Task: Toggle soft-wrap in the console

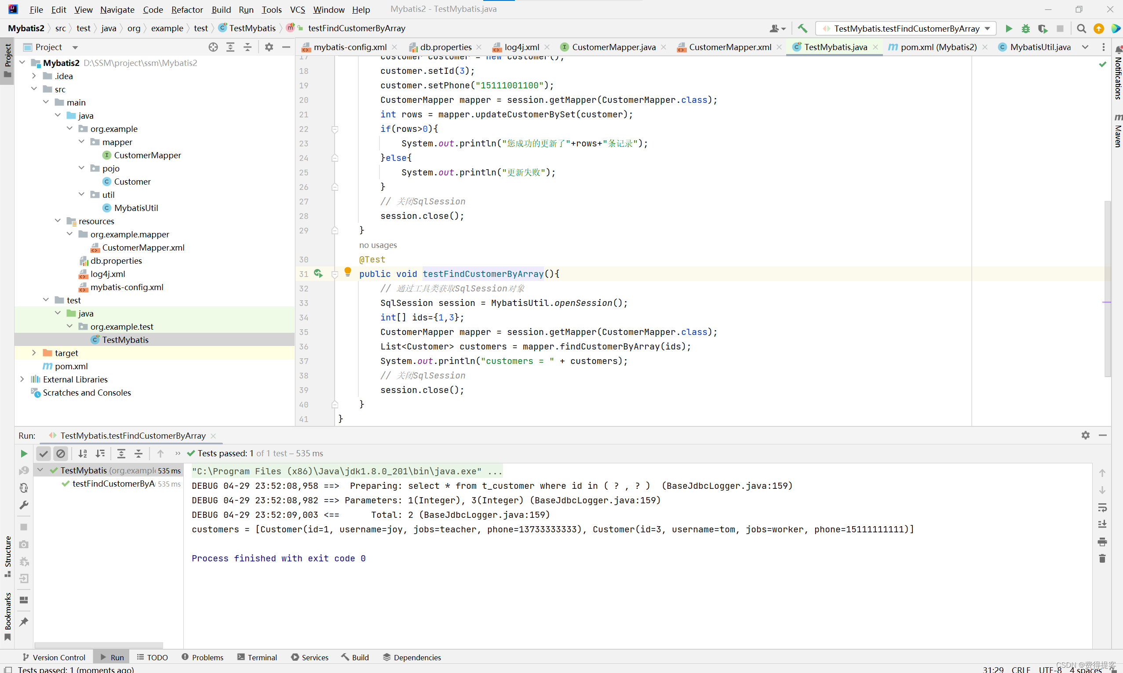Action: pyautogui.click(x=1102, y=507)
